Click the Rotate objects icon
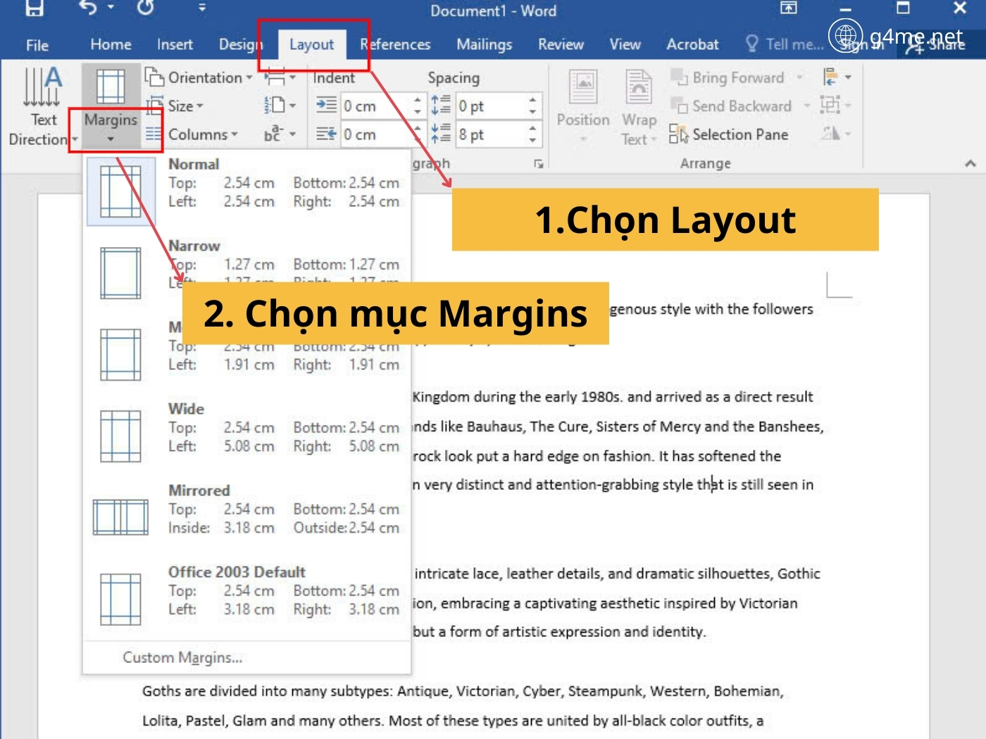The height and width of the screenshot is (739, 986). [x=837, y=134]
